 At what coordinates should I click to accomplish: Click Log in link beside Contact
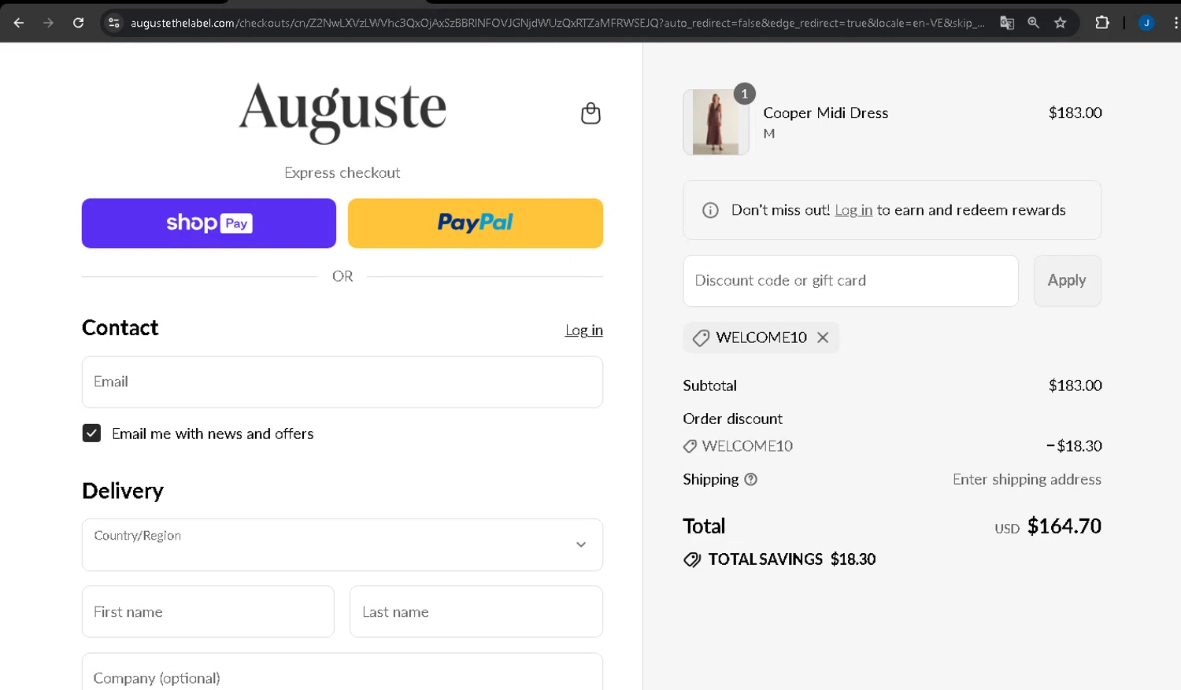tap(584, 330)
